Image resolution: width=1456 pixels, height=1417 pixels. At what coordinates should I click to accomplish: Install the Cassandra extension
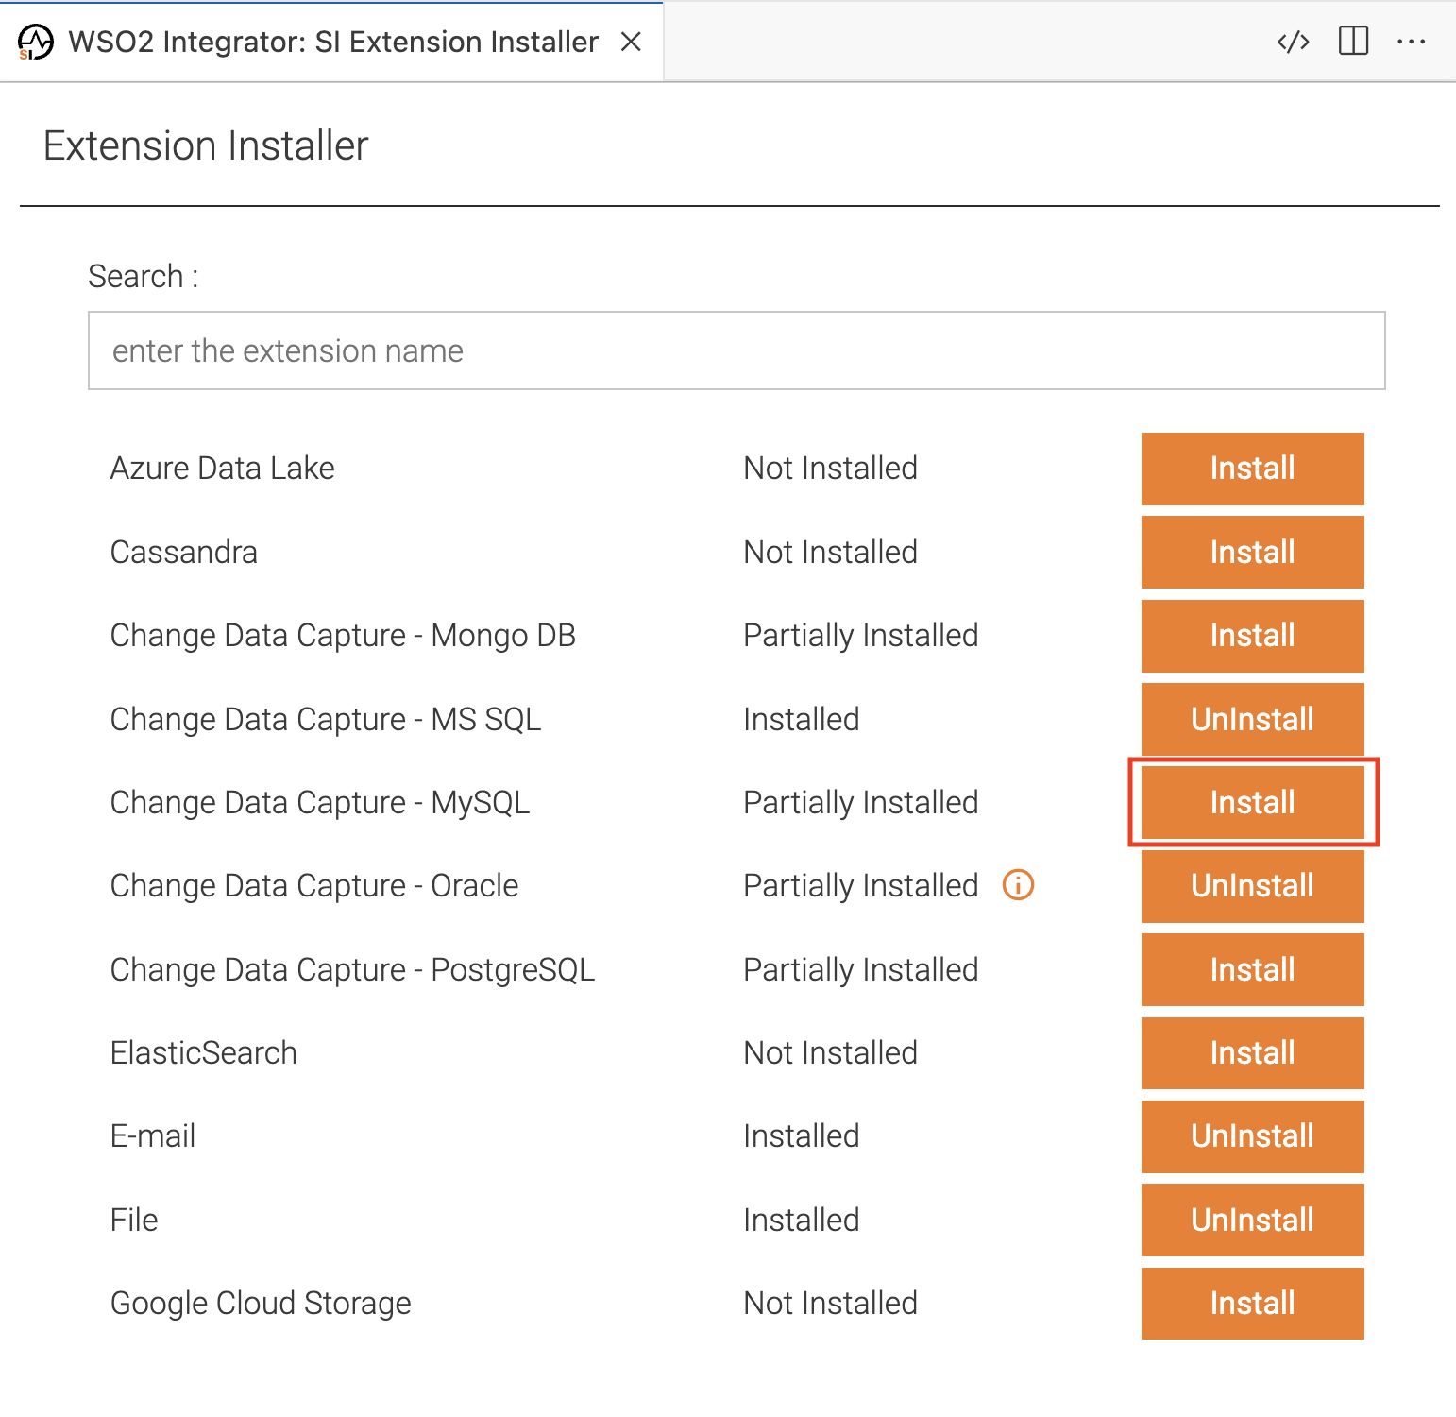tap(1252, 552)
